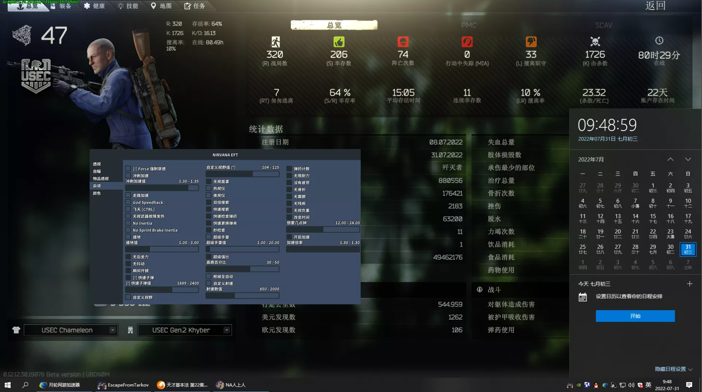The width and height of the screenshot is (702, 392).
Task: Select the 颜色 tab in NIRVANA EFT
Action: (97, 193)
